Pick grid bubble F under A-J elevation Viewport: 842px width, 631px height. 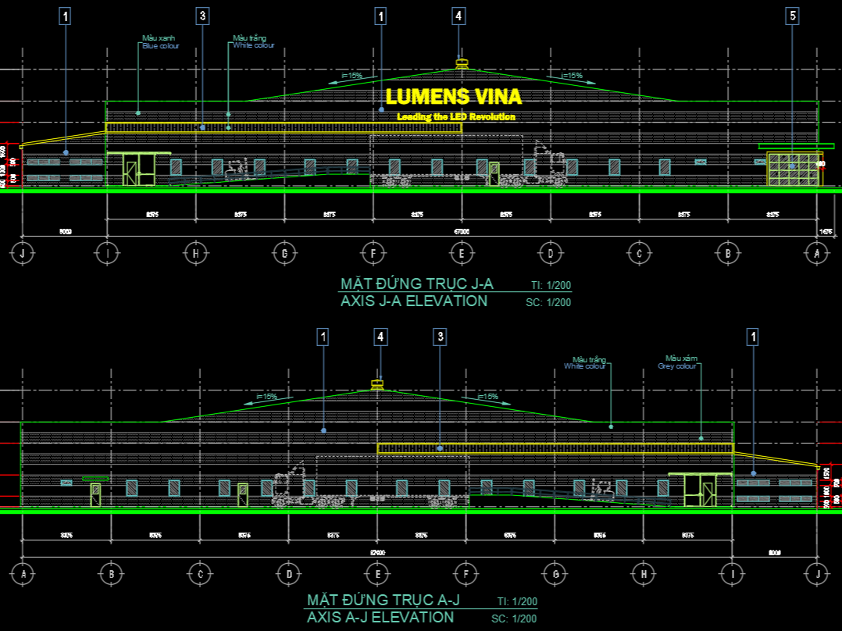466,574
